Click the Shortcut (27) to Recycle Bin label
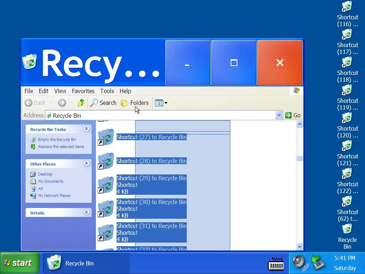The width and height of the screenshot is (365, 274). click(151, 137)
